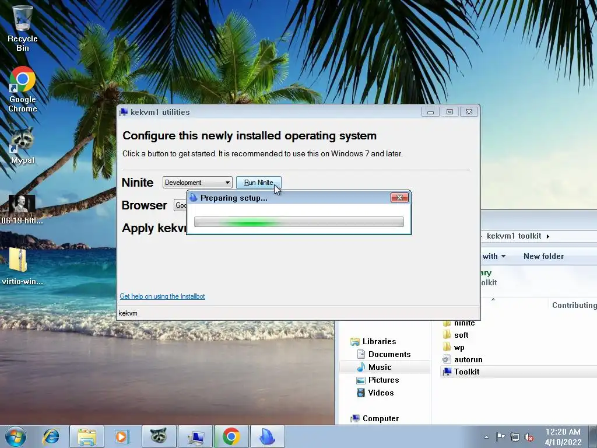Open the Windows Start menu orb
The width and height of the screenshot is (597, 448).
16,436
